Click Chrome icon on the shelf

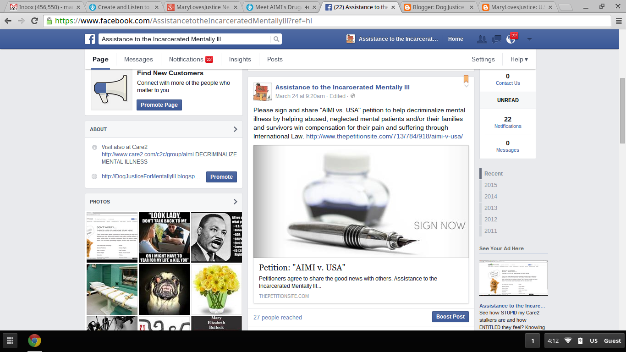point(34,341)
